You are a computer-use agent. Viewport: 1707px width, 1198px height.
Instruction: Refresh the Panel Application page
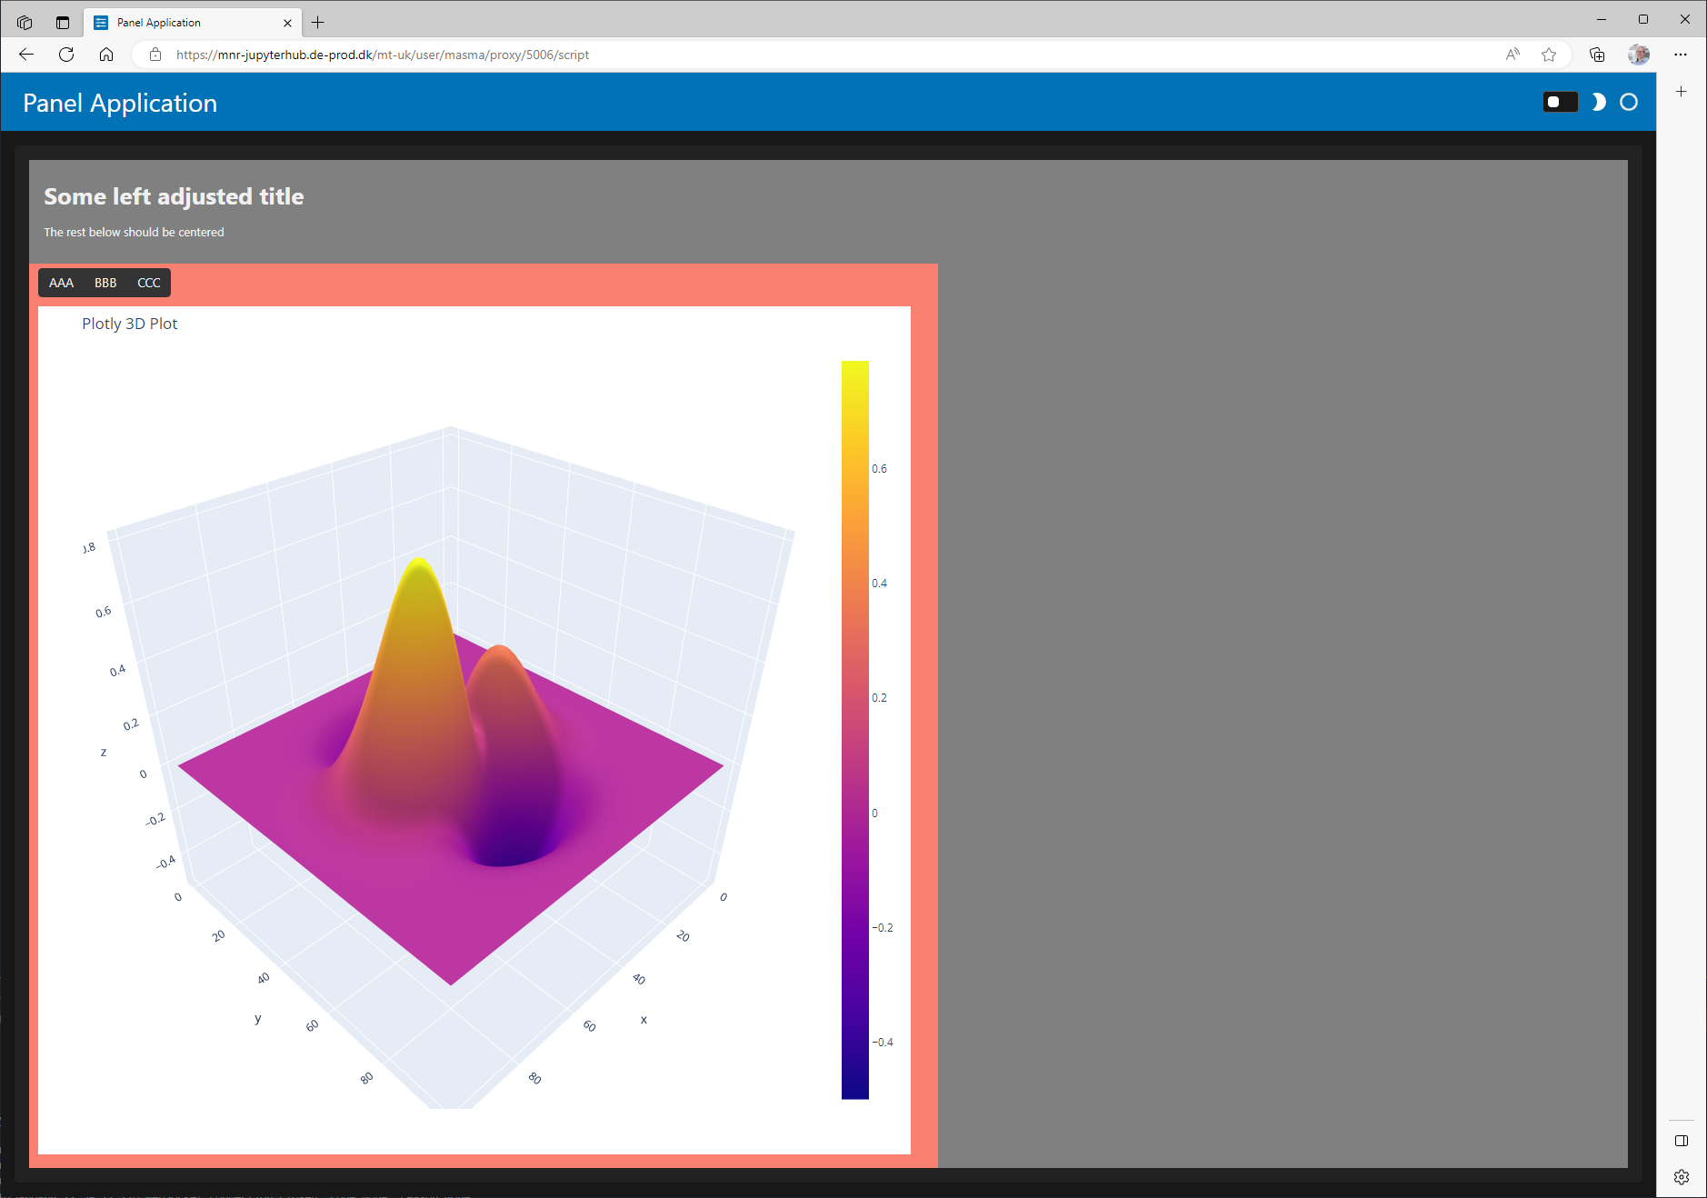(65, 55)
